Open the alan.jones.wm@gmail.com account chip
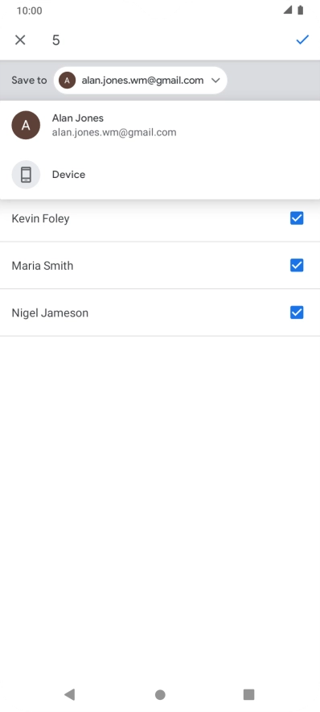320x712 pixels. click(x=141, y=81)
